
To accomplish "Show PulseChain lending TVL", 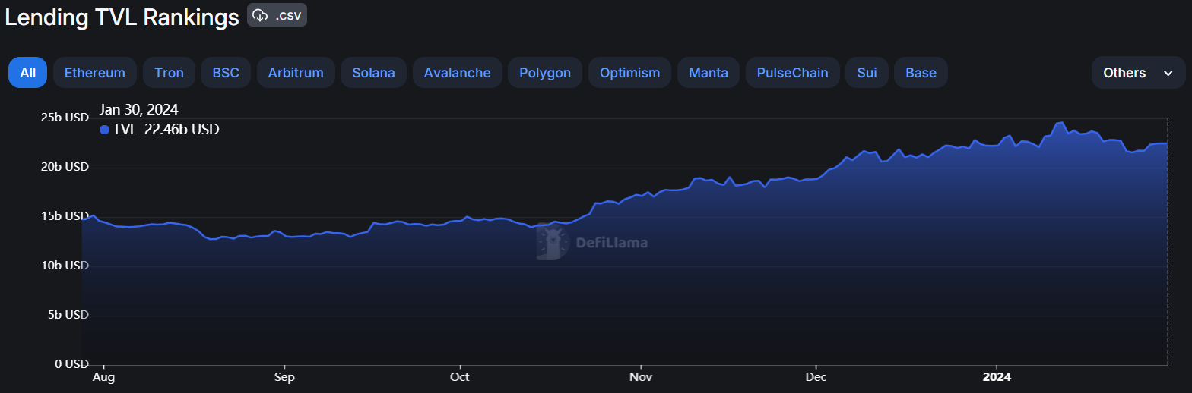I will (793, 73).
